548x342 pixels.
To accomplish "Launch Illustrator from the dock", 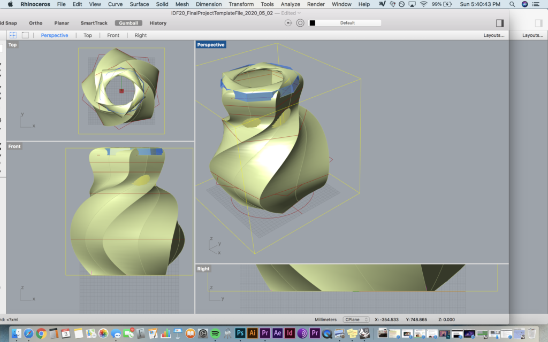I will coord(253,333).
